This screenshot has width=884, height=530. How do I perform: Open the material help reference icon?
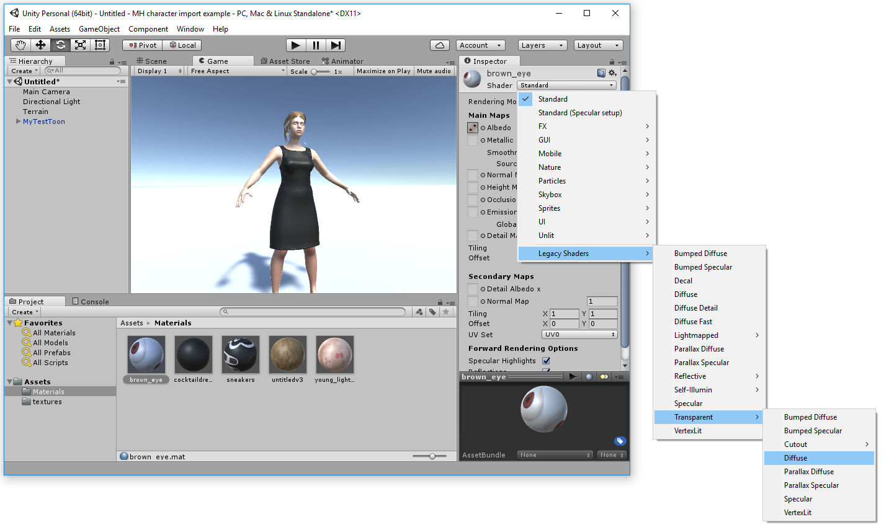click(601, 73)
